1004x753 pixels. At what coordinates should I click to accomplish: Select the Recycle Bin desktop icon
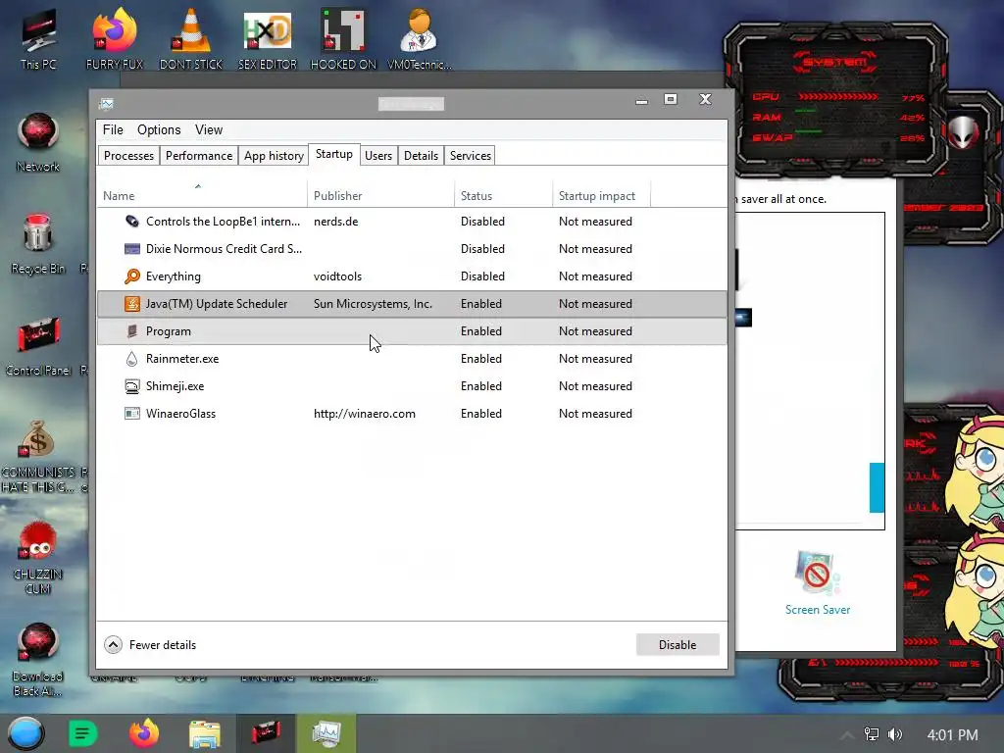tap(38, 243)
